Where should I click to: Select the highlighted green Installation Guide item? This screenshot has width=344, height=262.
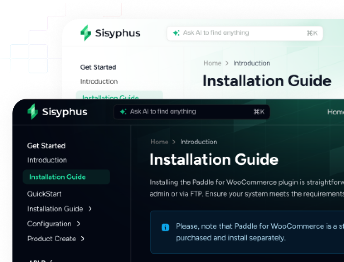pos(66,177)
